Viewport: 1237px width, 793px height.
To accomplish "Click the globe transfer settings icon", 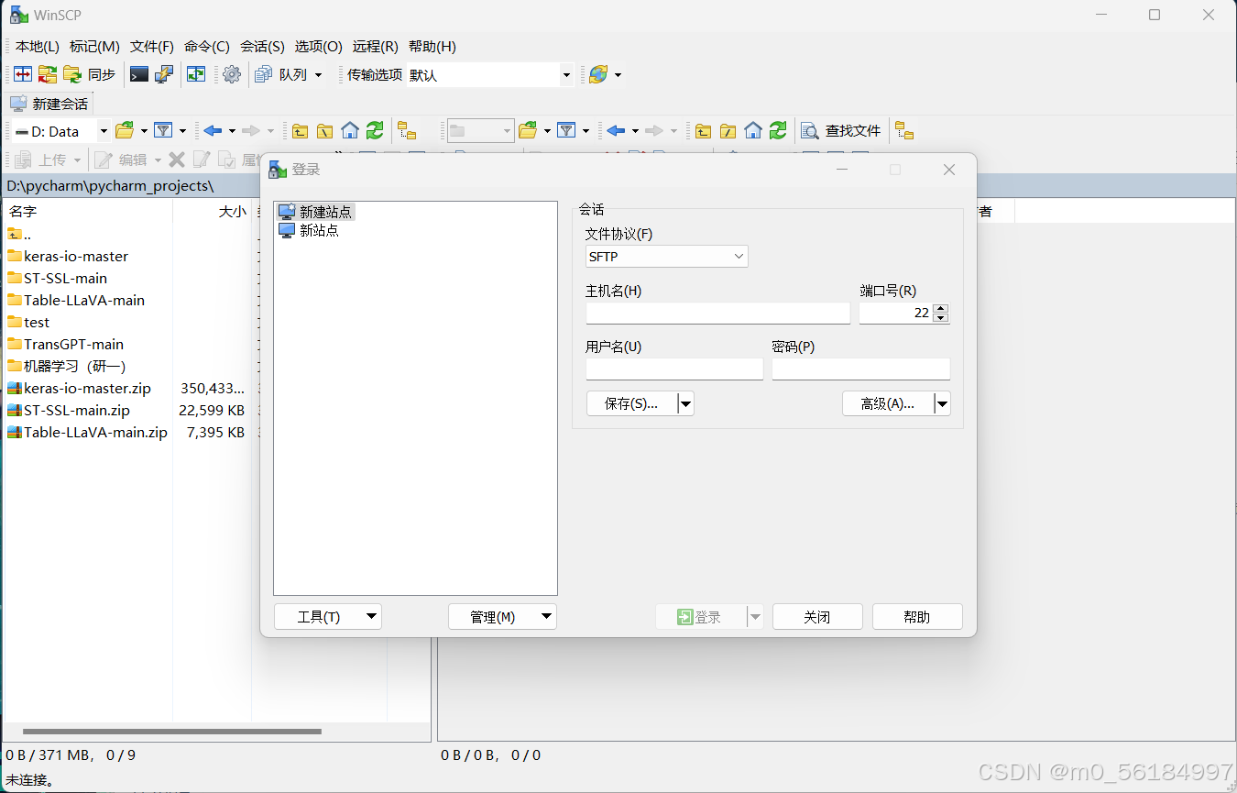I will point(598,74).
